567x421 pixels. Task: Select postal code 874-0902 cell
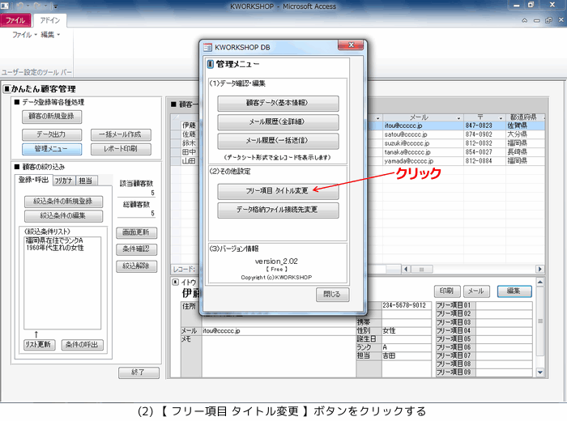click(484, 134)
